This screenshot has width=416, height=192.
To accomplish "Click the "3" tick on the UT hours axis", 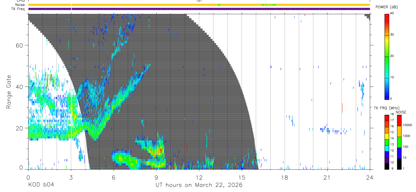I will pos(71,177).
